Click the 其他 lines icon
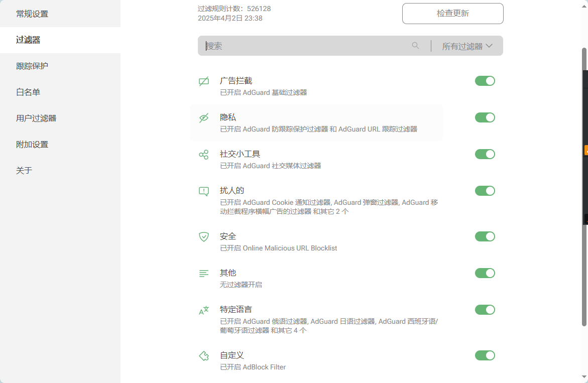This screenshot has width=588, height=383. 204,274
